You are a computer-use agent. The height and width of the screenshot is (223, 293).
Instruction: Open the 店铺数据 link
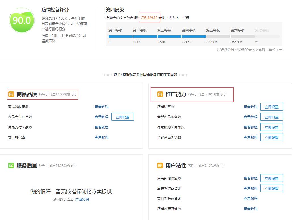pos(83,199)
